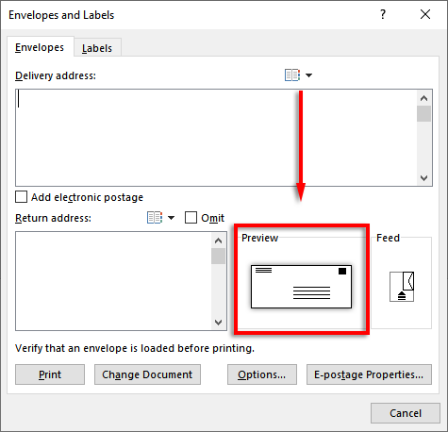Check the Omit return address box
Viewport: 448px width, 432px height.
pyautogui.click(x=191, y=218)
